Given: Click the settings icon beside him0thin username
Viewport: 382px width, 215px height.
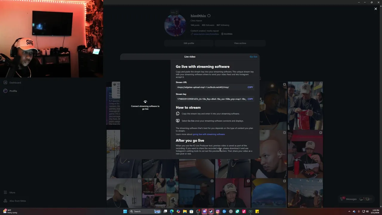Looking at the screenshot, I should [209, 16].
